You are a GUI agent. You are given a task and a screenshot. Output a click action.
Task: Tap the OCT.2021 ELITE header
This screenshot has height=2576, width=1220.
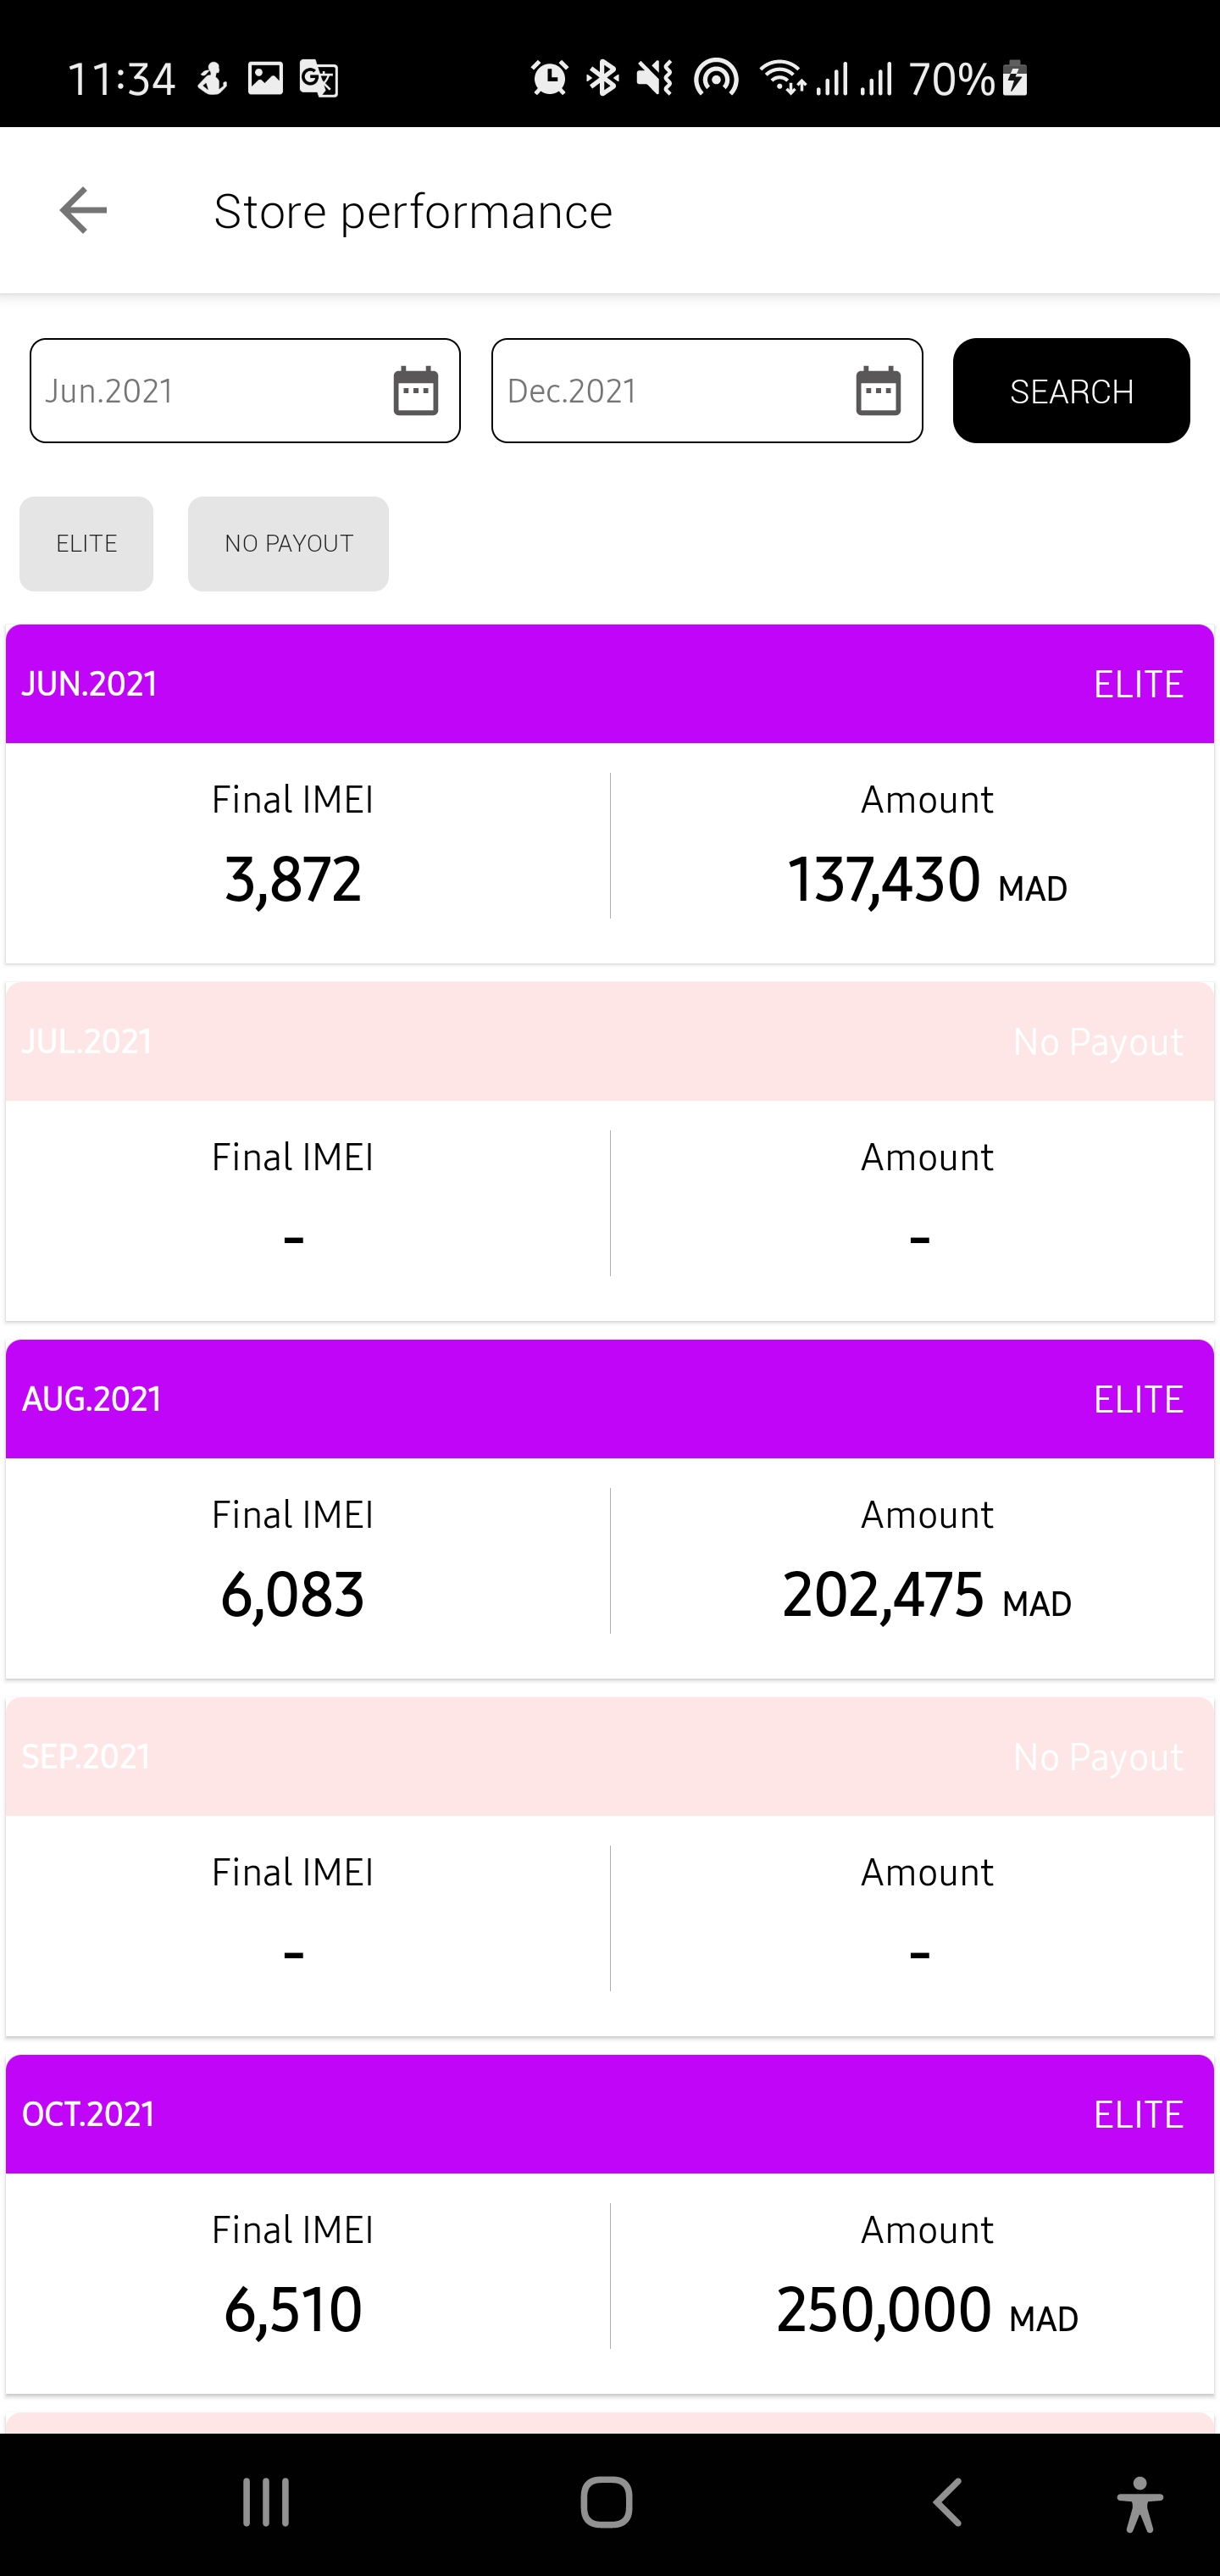(x=610, y=2114)
